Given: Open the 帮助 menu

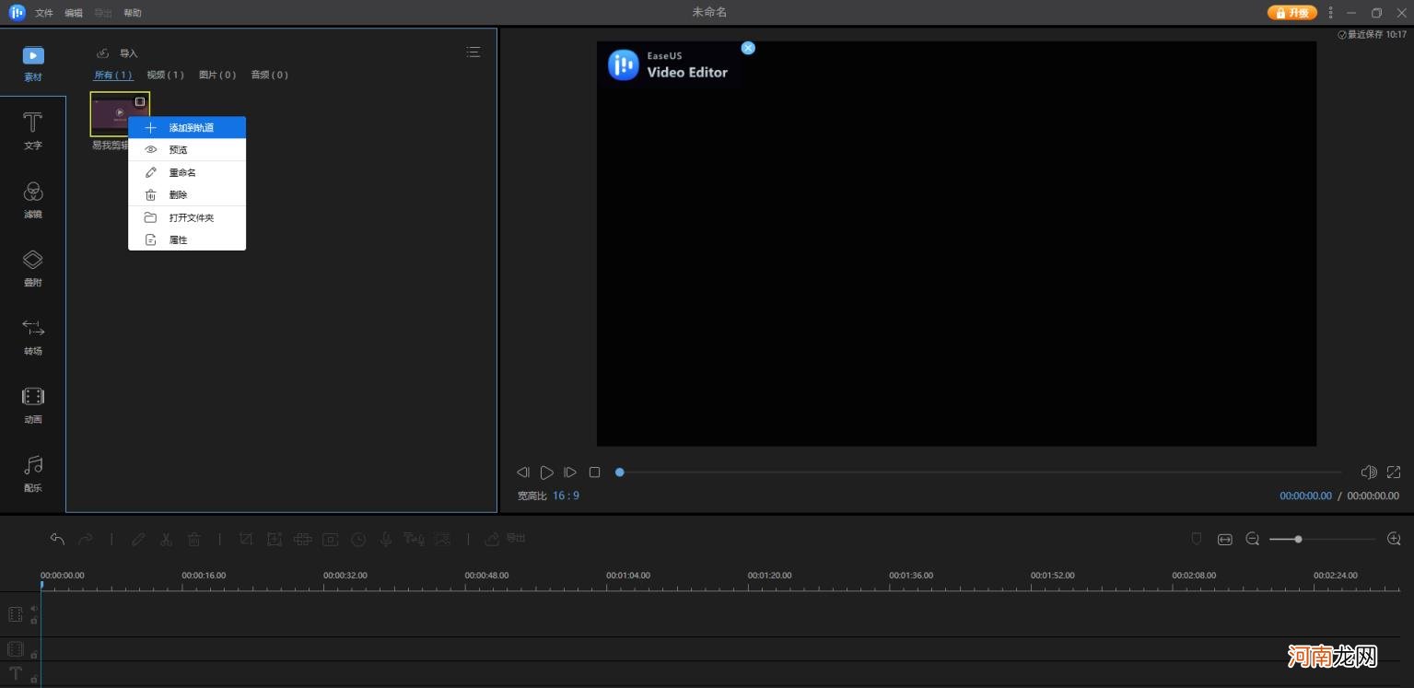Looking at the screenshot, I should coord(133,13).
